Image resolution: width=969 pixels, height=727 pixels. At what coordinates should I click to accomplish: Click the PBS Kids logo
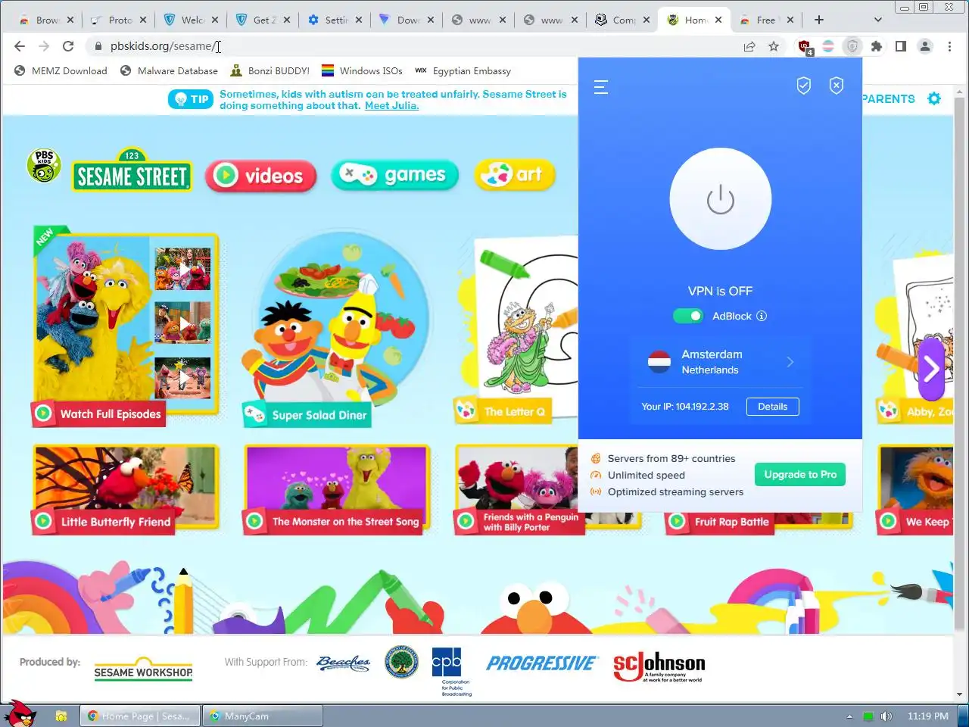coord(43,165)
